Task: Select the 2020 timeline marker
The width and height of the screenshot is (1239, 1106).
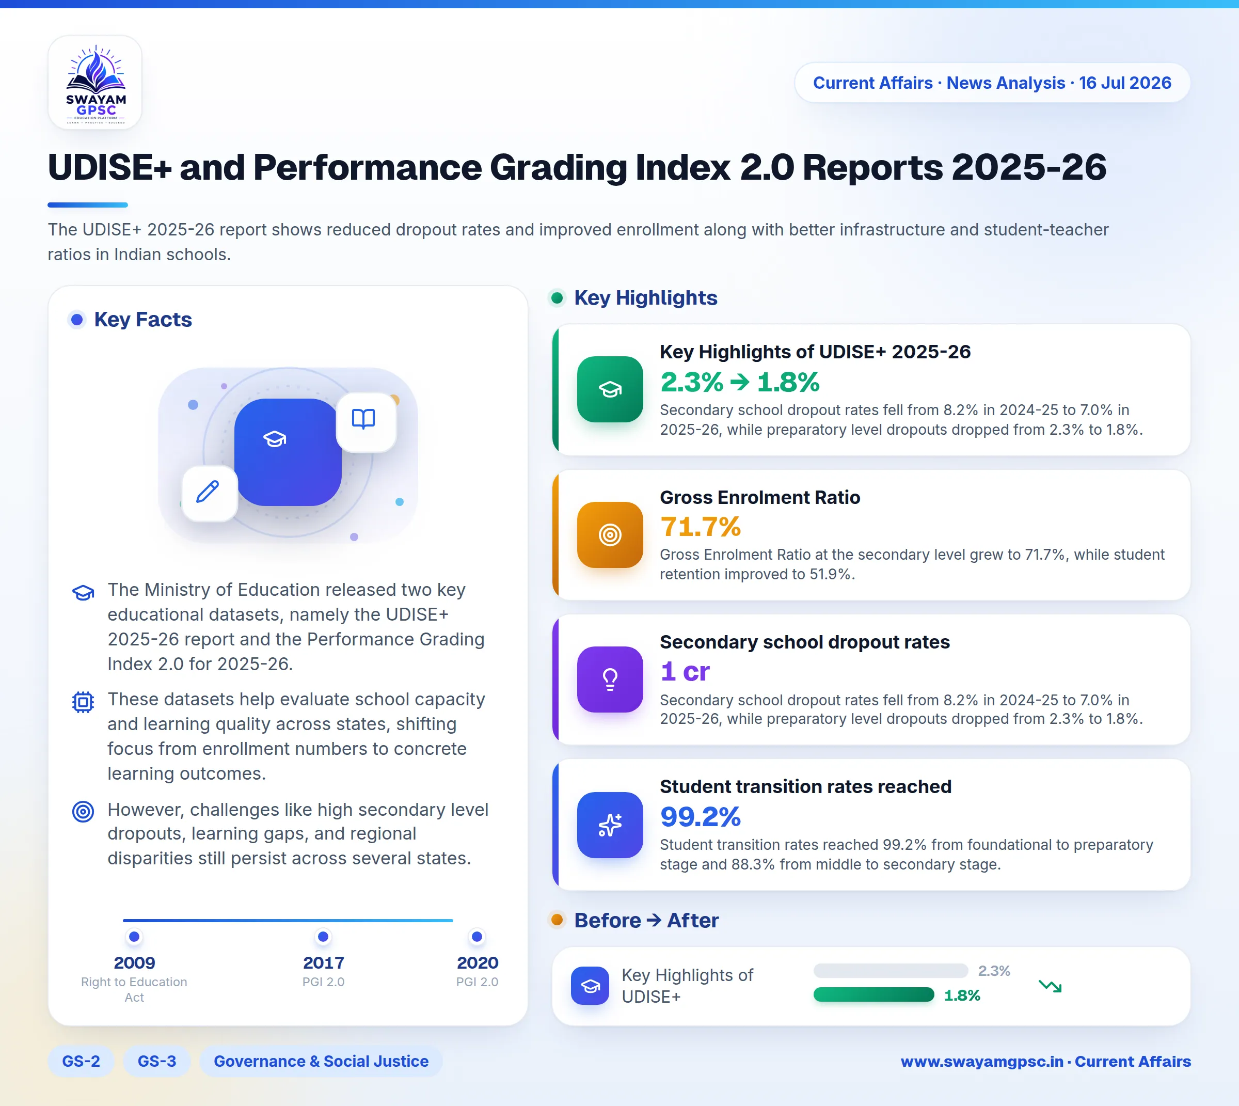Action: point(477,937)
